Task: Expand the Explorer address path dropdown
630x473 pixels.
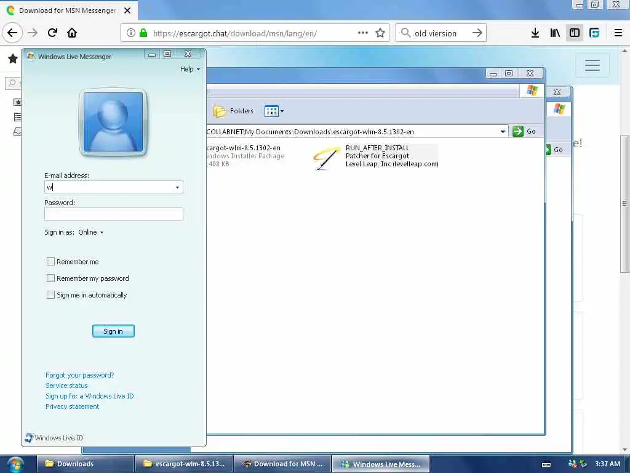Action: click(x=503, y=132)
